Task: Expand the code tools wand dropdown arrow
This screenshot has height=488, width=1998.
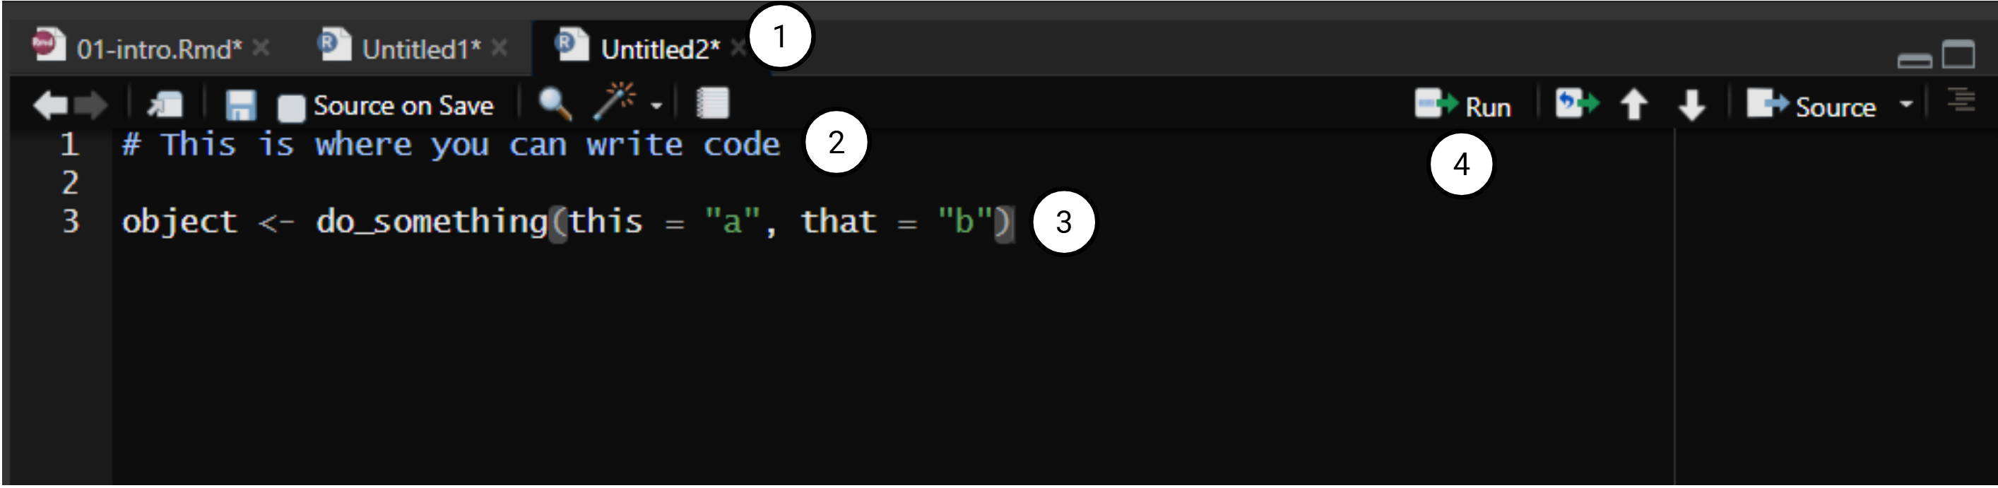Action: point(657,105)
